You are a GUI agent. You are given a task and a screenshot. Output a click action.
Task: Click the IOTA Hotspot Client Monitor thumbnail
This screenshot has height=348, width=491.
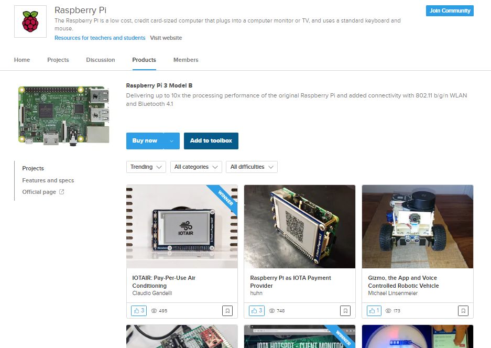300,336
